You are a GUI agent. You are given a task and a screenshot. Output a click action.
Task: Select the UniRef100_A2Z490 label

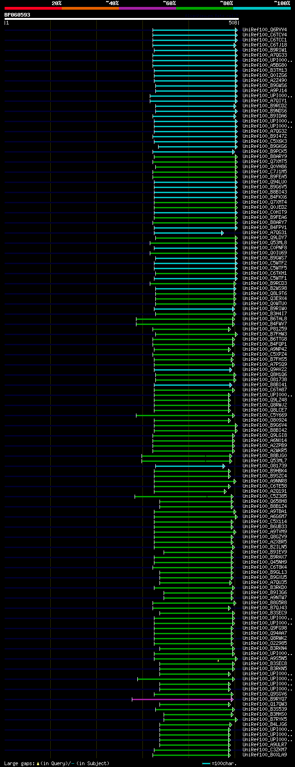[265, 81]
